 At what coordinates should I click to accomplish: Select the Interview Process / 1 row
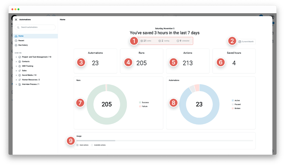coord(36,84)
